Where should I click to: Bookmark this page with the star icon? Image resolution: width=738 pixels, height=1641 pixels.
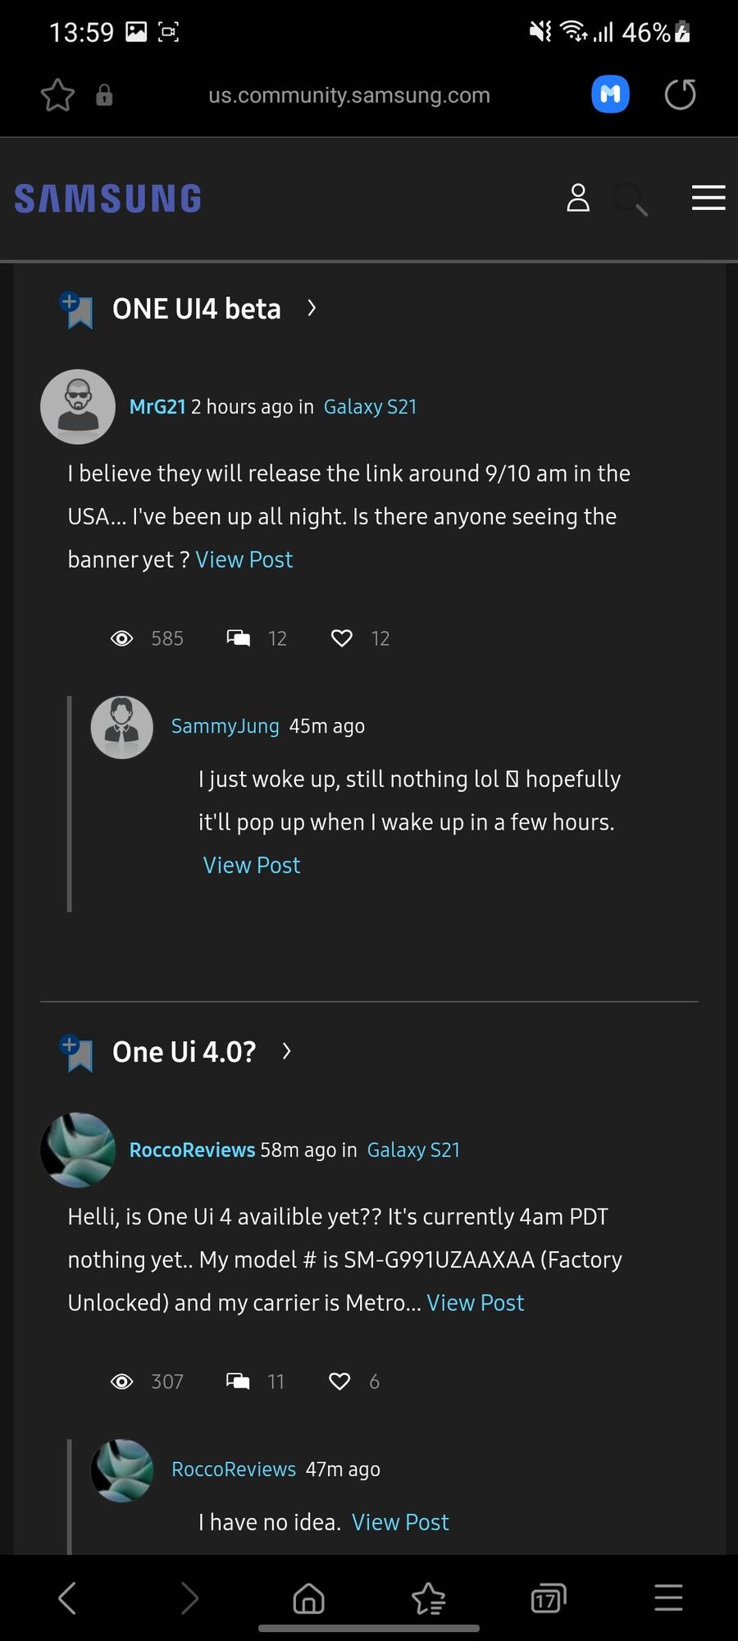pyautogui.click(x=57, y=95)
